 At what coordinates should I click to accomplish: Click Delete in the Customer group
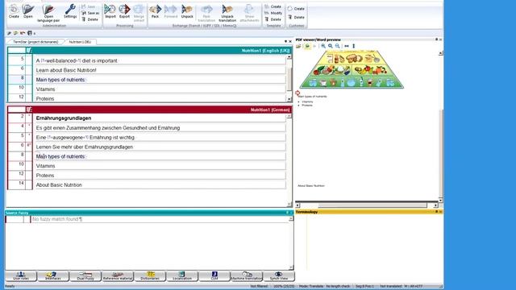pyautogui.click(x=296, y=17)
